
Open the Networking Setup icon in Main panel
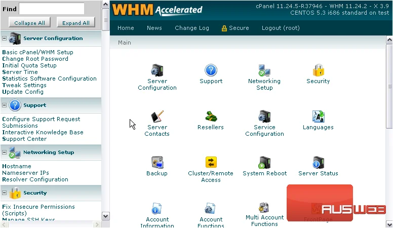pyautogui.click(x=264, y=70)
